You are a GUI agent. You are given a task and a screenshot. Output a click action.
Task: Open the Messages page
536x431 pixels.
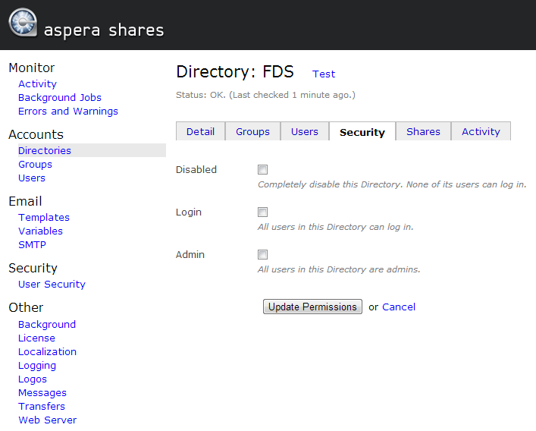(x=42, y=393)
